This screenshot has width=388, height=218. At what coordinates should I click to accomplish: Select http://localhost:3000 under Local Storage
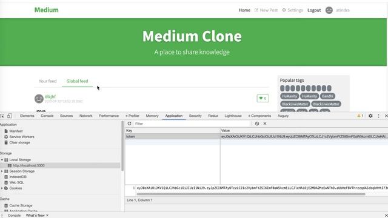click(28, 165)
